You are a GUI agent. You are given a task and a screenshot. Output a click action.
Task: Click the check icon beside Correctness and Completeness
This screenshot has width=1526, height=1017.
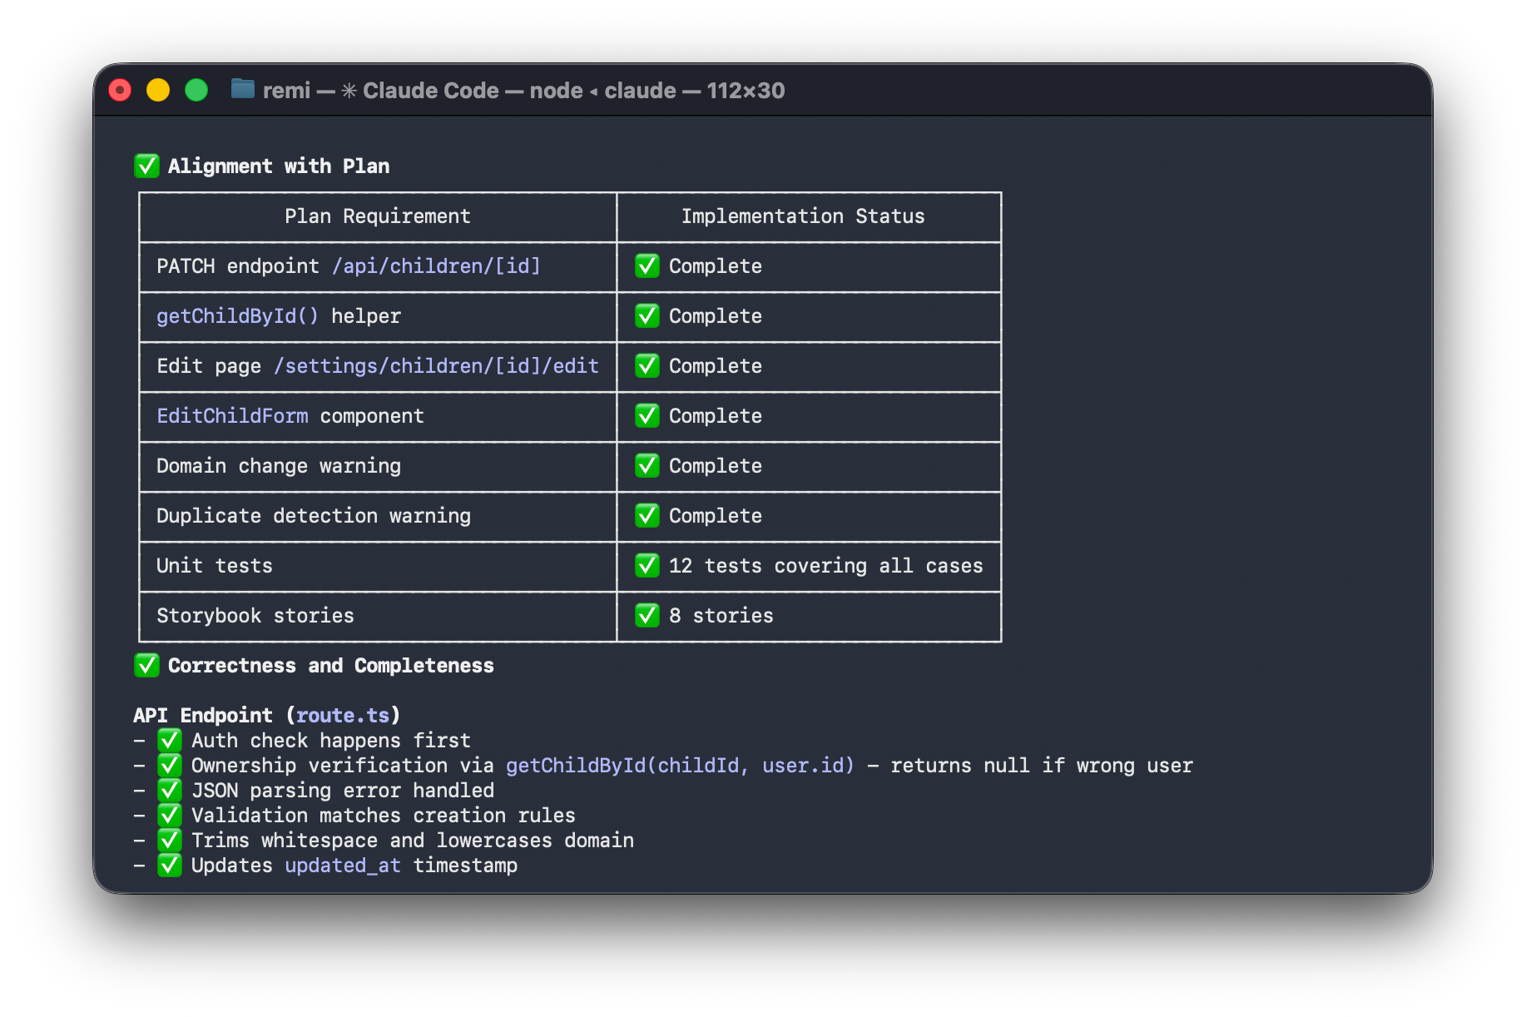(146, 665)
